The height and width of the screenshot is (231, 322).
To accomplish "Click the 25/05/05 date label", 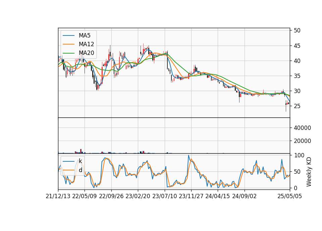I will tap(289, 196).
